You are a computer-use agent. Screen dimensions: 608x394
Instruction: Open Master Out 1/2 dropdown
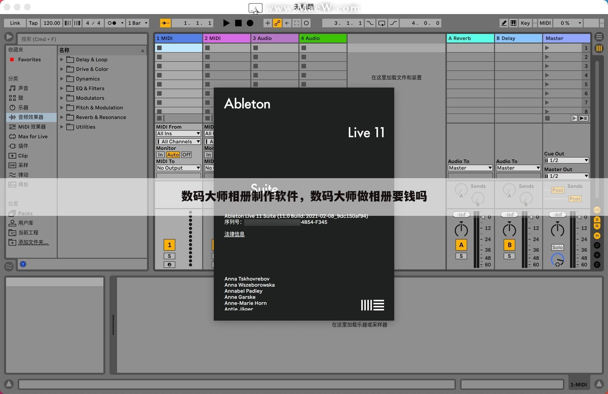[x=567, y=176]
